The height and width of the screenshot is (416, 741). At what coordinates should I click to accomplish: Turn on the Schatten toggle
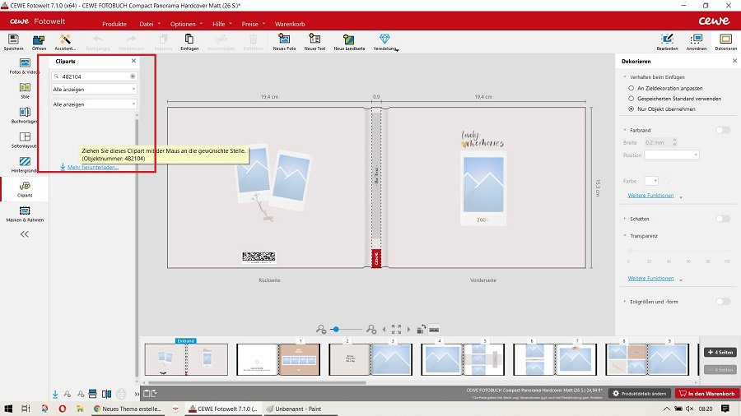pyautogui.click(x=723, y=219)
